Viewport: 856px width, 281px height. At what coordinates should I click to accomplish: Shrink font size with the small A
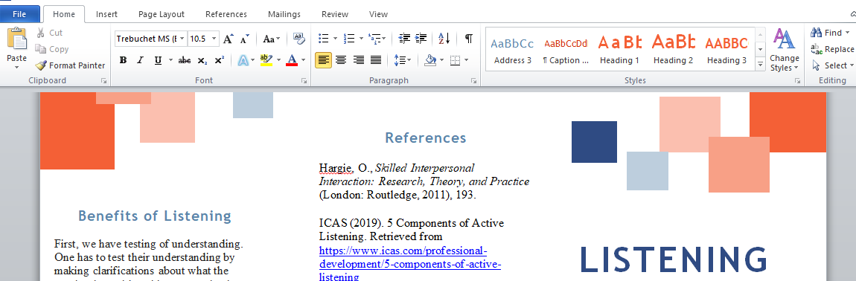point(245,39)
